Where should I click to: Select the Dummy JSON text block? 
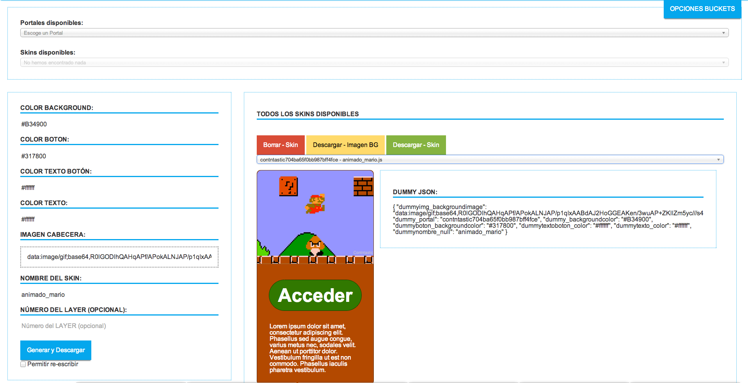(548, 220)
